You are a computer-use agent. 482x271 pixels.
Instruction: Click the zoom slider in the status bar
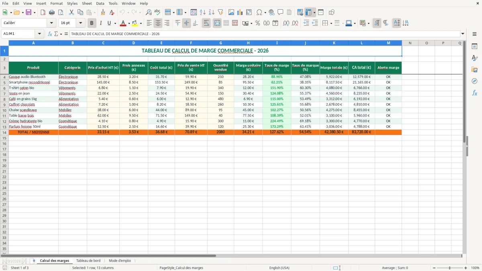tap(449, 268)
